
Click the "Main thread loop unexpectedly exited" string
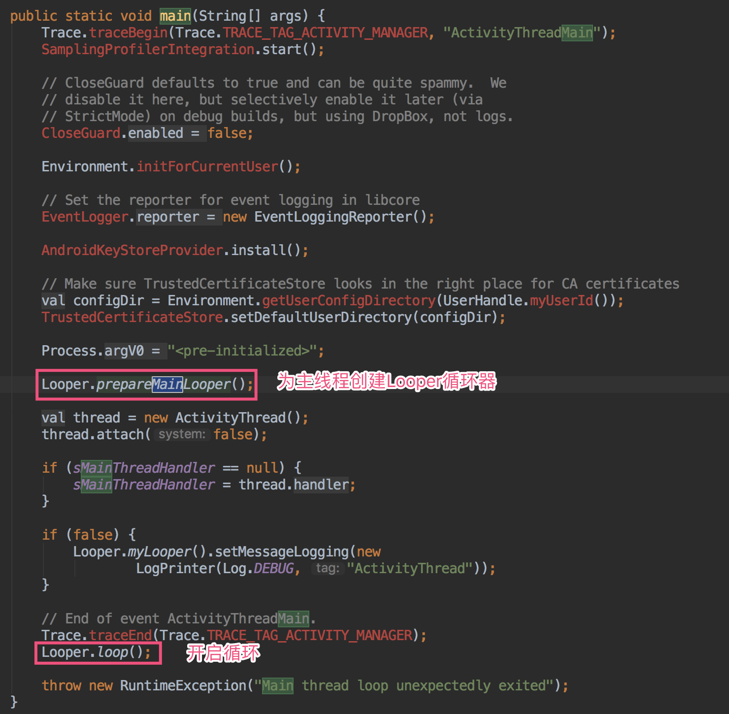click(404, 685)
